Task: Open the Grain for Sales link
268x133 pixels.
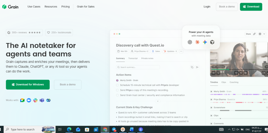Action: tap(86, 7)
